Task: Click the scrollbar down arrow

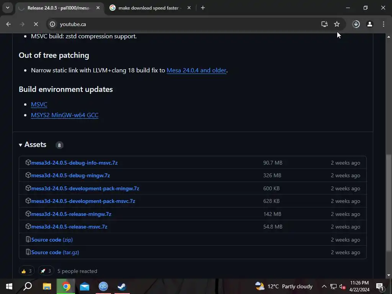Action: pos(388,275)
